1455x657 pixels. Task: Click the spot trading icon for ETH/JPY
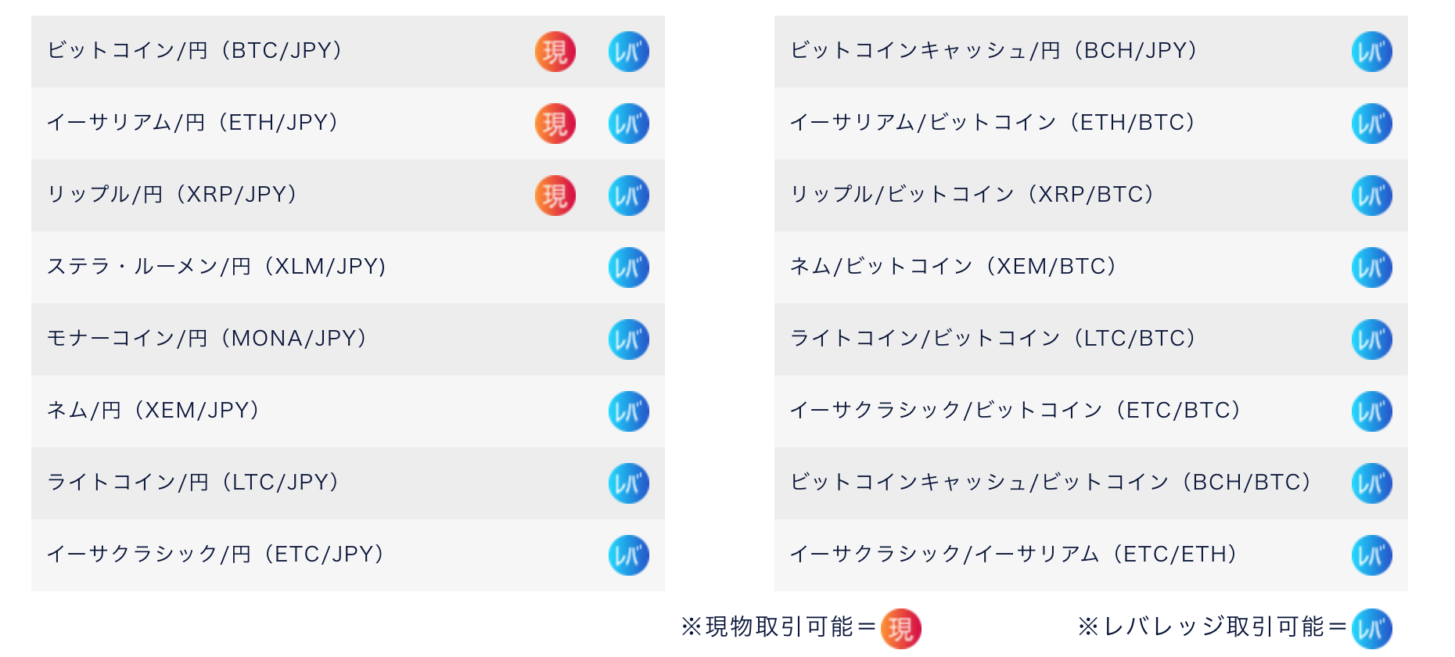(x=555, y=124)
